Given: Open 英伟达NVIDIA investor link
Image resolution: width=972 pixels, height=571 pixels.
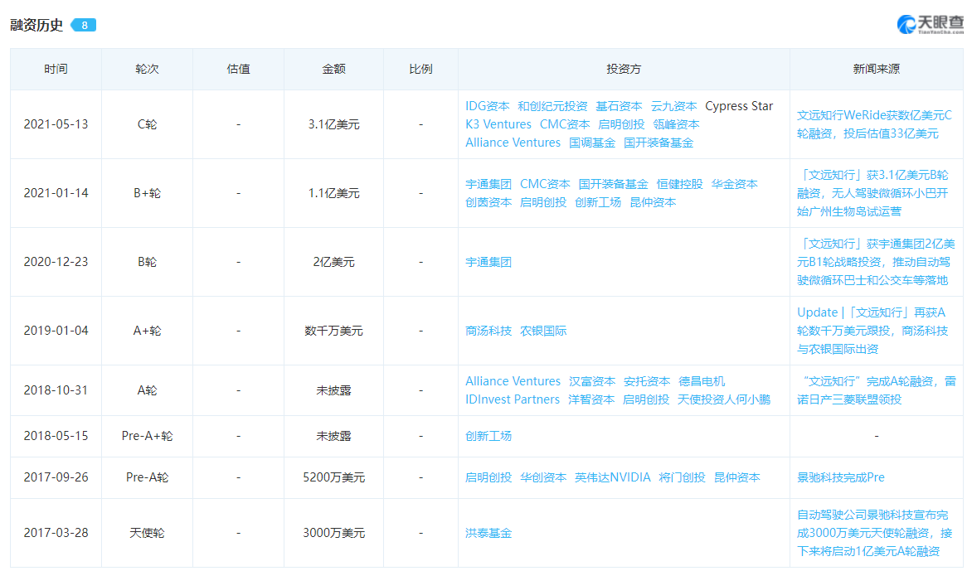Looking at the screenshot, I should (x=612, y=477).
